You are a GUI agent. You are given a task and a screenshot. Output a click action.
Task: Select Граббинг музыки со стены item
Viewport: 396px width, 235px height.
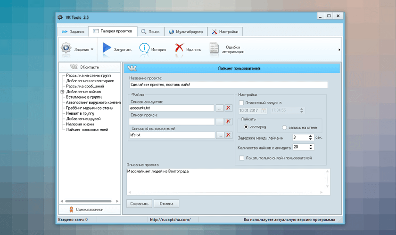click(x=90, y=108)
